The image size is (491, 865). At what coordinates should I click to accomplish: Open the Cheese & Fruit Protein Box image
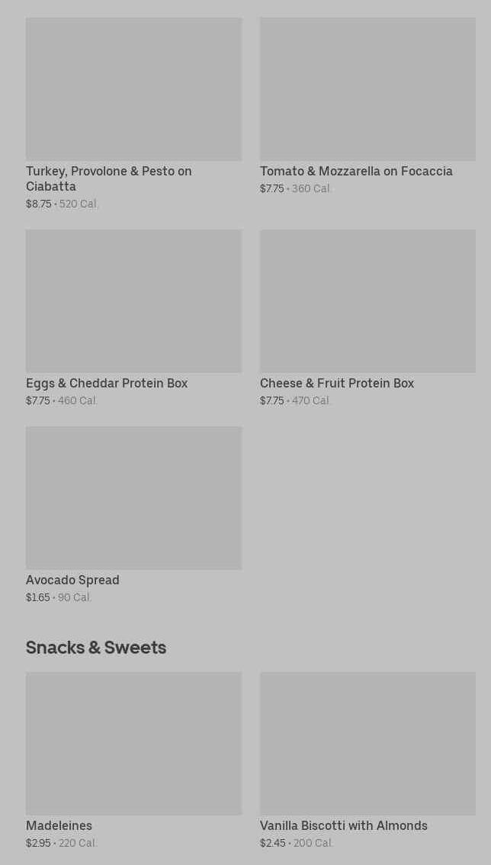(x=367, y=301)
